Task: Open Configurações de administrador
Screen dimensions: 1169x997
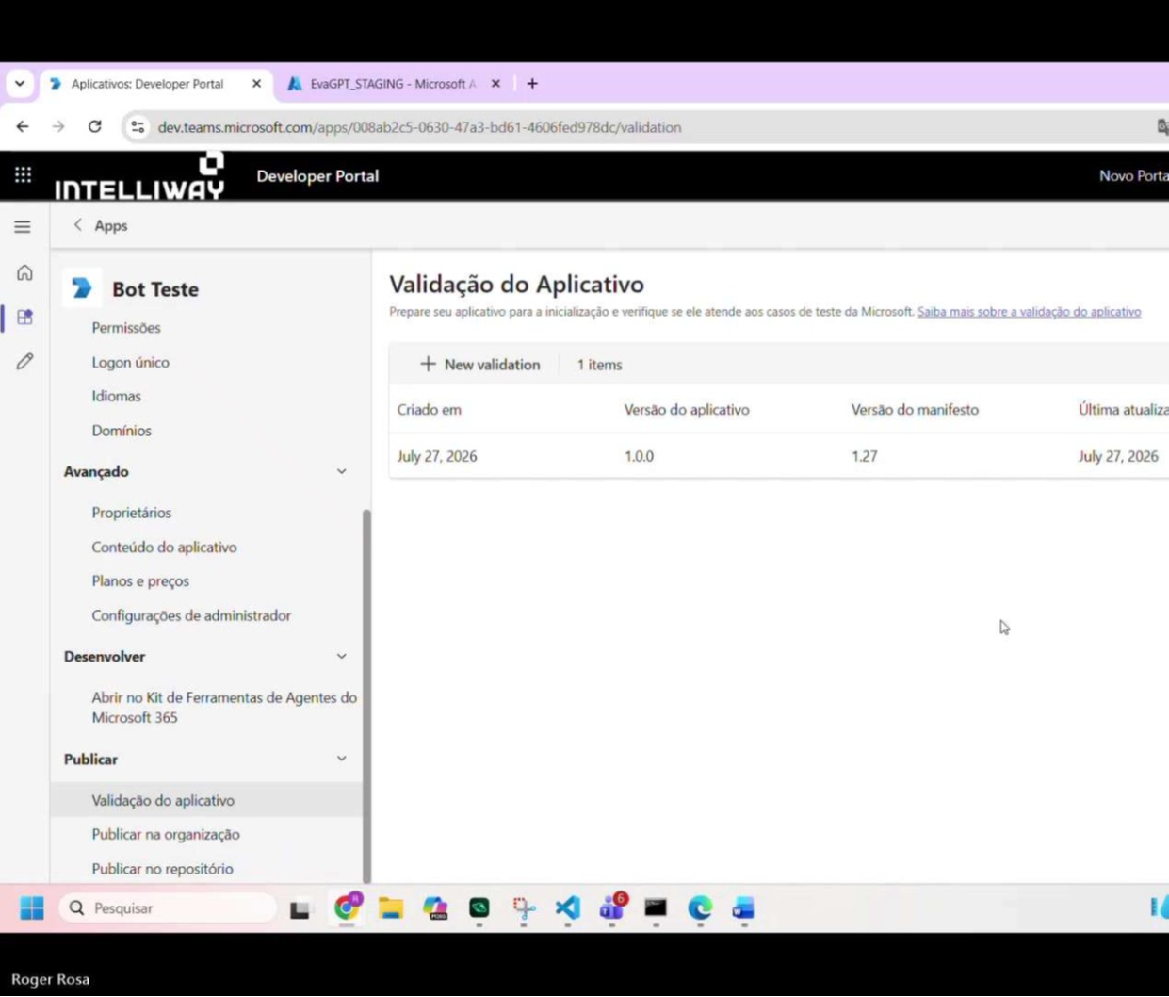Action: coord(191,615)
